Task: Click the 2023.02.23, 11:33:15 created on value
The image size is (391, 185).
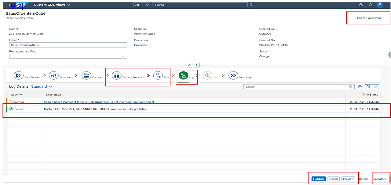Action: point(274,45)
